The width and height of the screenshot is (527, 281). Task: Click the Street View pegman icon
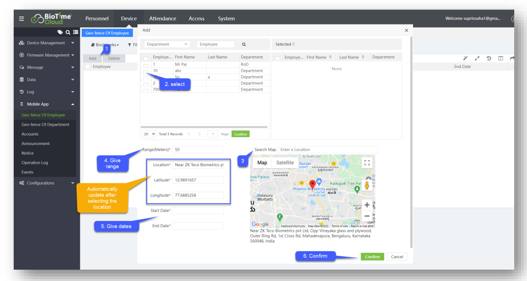click(x=367, y=185)
